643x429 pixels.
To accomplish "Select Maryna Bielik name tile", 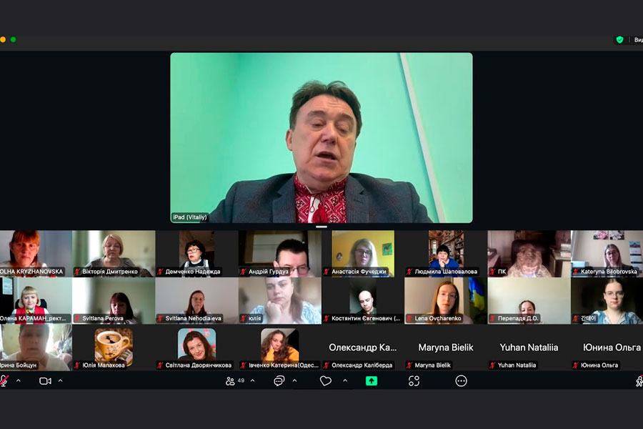I will 446,347.
